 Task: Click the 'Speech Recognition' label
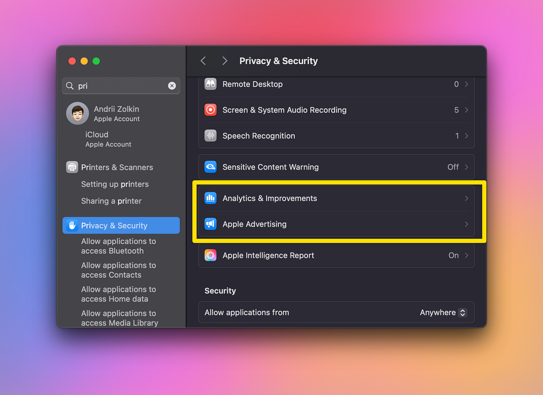[259, 136]
